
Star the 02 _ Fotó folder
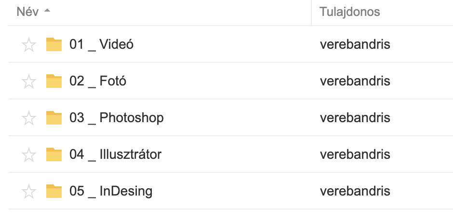pos(29,82)
